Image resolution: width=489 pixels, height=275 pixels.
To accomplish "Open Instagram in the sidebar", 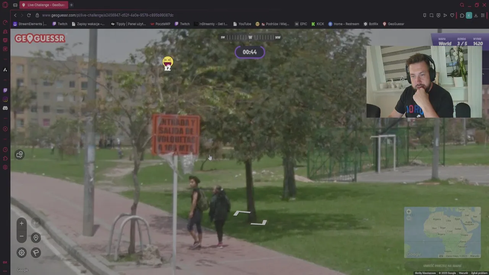I will [x=5, y=99].
